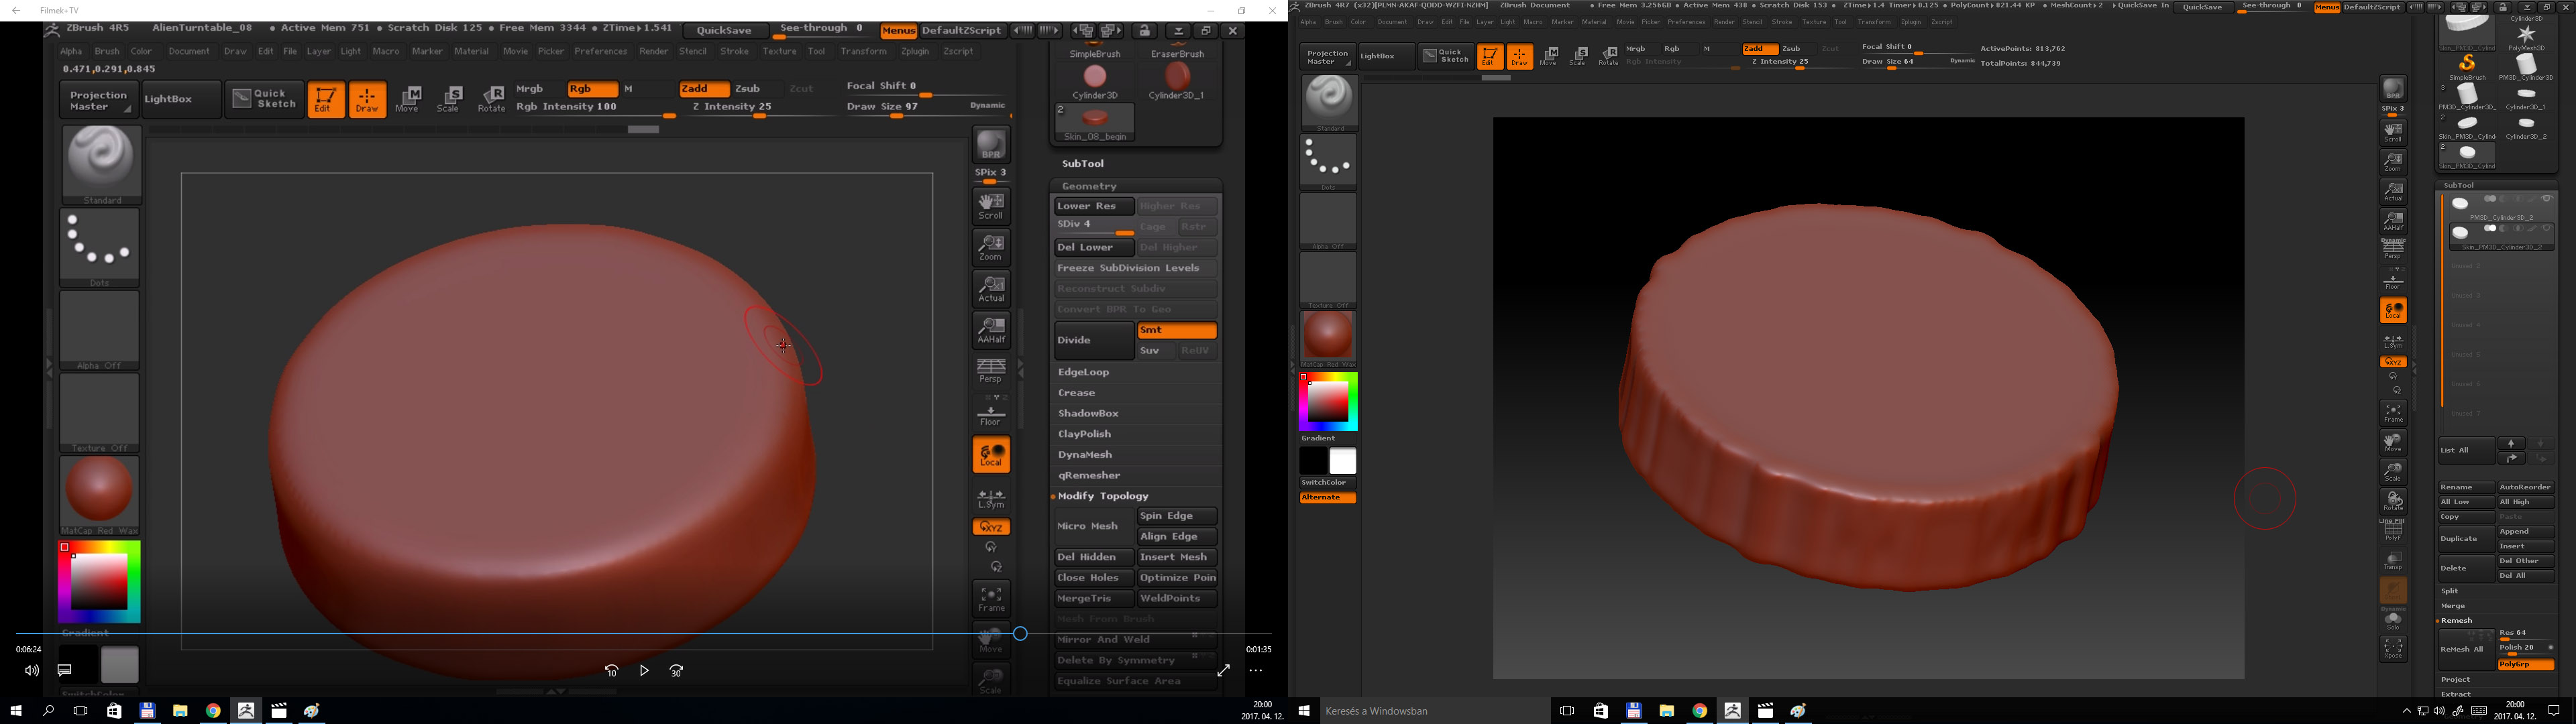Expand EdgeLoop section in video window
Screen dimensions: 2576x724
pos(1083,372)
